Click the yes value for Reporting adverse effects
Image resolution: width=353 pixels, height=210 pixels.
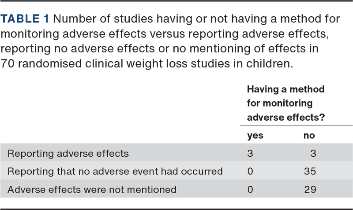(250, 154)
